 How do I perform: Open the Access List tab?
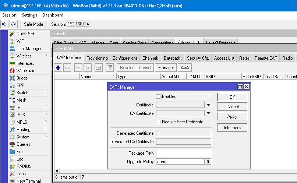224,58
